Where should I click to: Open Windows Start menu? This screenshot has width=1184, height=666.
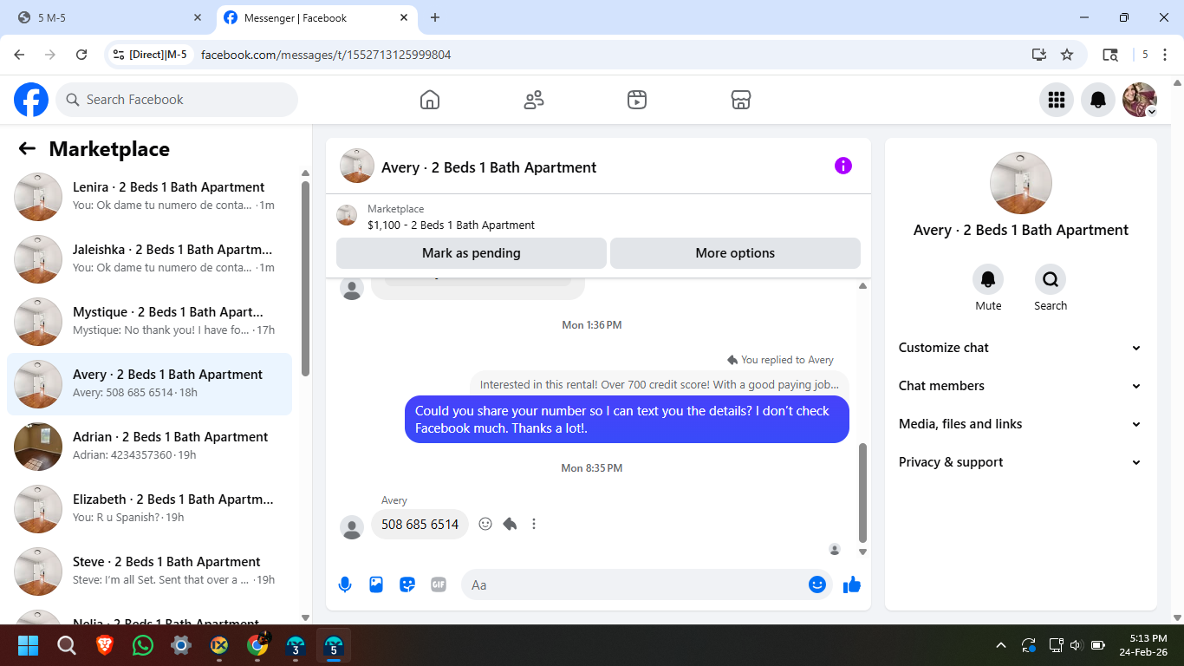28,645
